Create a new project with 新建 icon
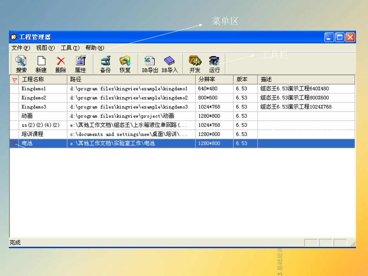The image size is (368, 276). [41, 64]
